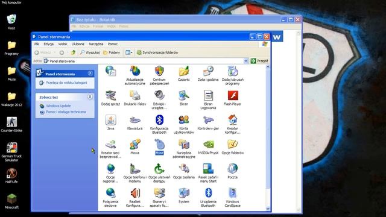Open Opcje regionalne icon
386x217 pixels.
(x=110, y=173)
